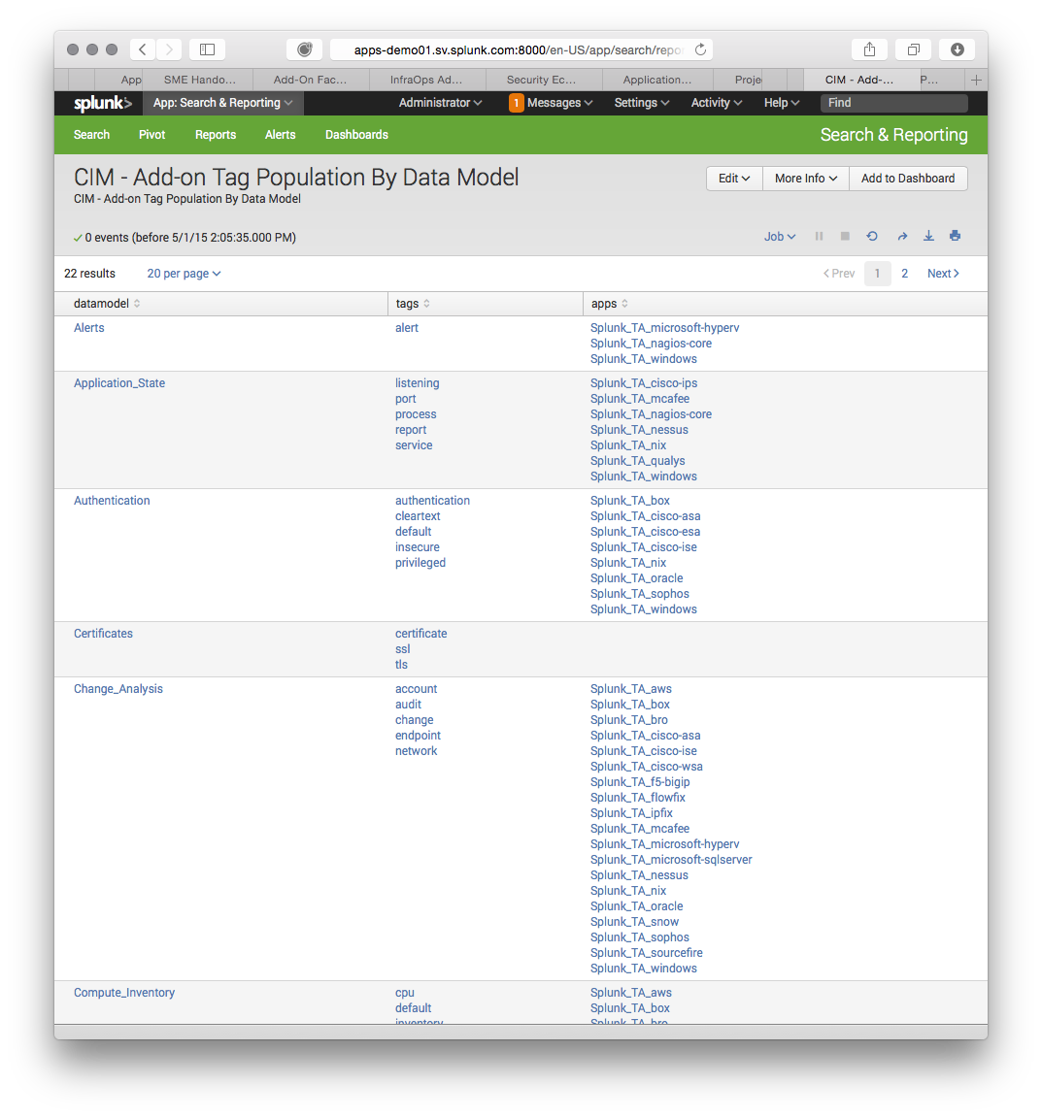Open the Dashboards nav item
1042x1117 pixels.
point(356,135)
